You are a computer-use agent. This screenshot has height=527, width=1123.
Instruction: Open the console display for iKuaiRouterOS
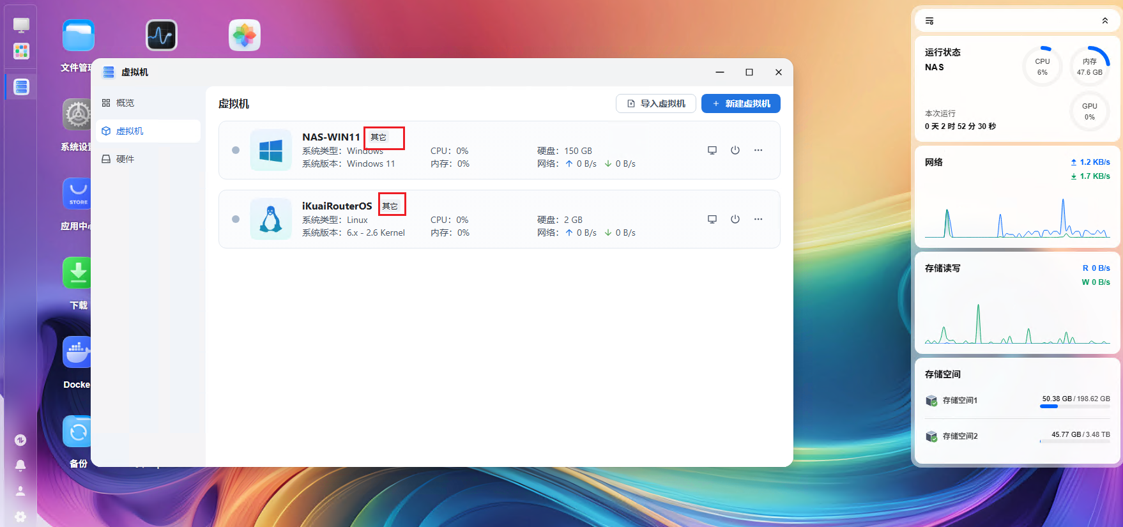point(712,219)
